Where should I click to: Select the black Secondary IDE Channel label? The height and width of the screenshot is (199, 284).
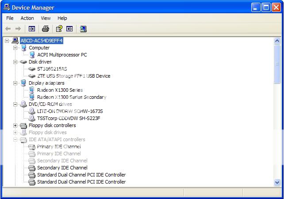[x=62, y=168]
